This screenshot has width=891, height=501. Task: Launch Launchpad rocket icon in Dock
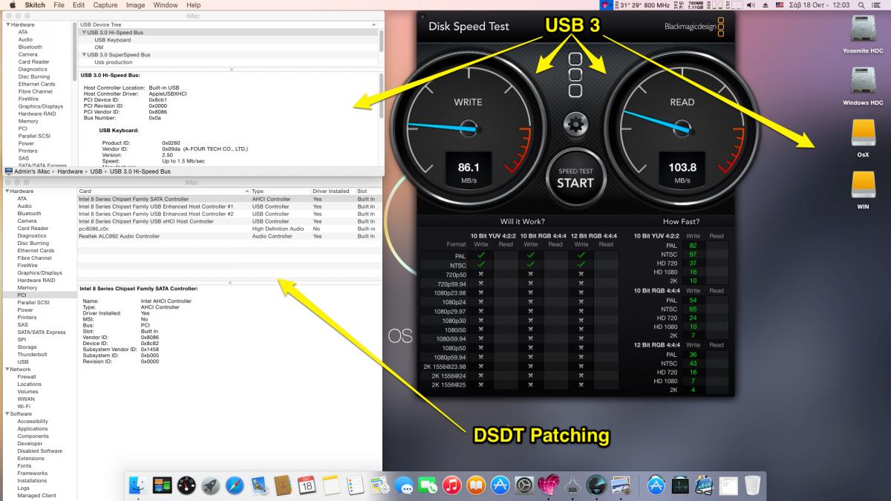(210, 485)
